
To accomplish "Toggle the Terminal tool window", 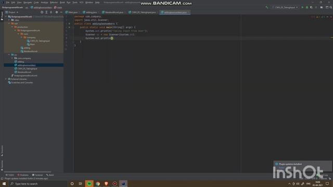I will [x=37, y=175].
